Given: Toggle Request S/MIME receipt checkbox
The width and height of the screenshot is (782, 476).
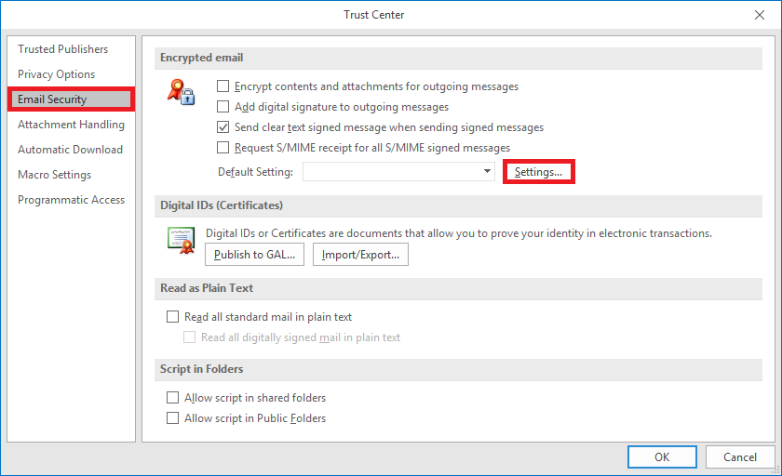Looking at the screenshot, I should 223,148.
